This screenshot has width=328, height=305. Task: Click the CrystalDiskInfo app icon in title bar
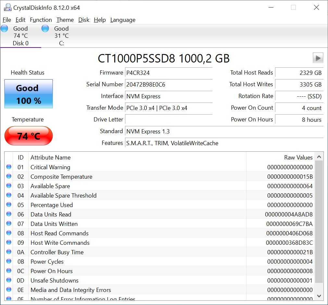[7, 7]
